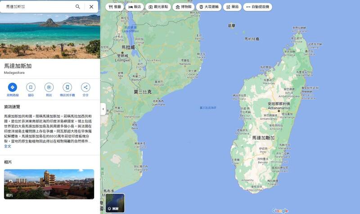This screenshot has width=360, height=214.
Task: Click the 莫三比克海峽 channel label
Action: 208,107
